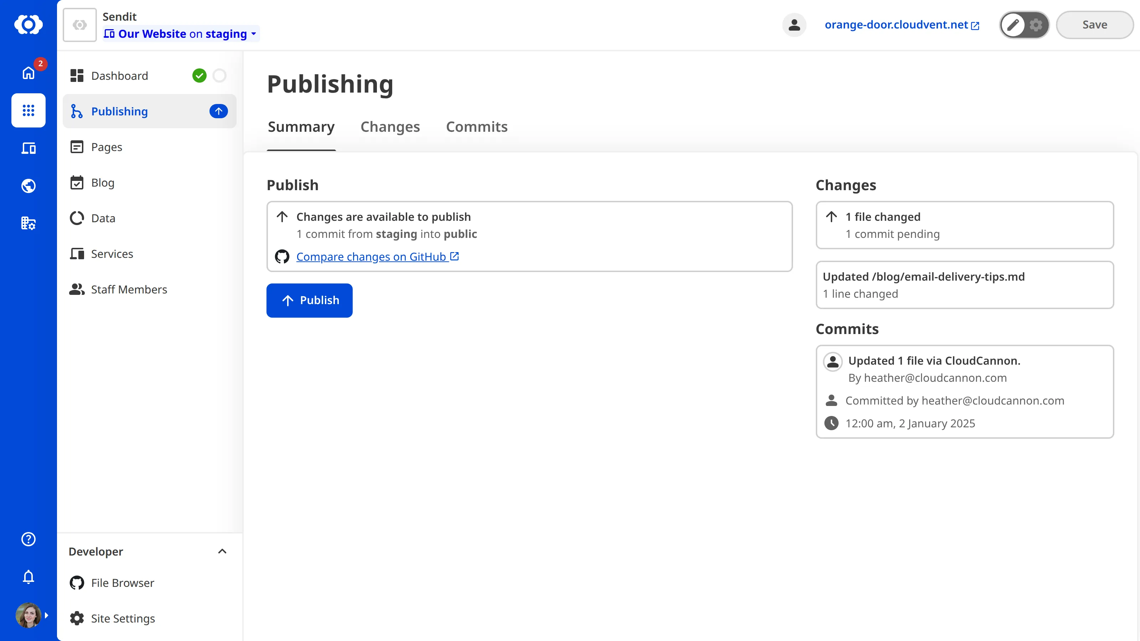The width and height of the screenshot is (1140, 641).
Task: Open the site switcher Our Website on staging
Action: click(x=181, y=33)
